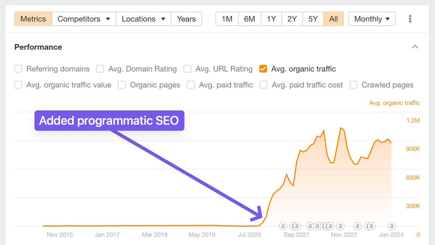Tick the Avg. Domain Rating checkbox
Viewport: 435px width, 245px height.
pyautogui.click(x=100, y=69)
